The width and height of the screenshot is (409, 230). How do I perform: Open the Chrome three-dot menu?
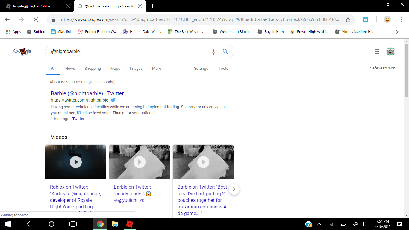click(x=402, y=19)
